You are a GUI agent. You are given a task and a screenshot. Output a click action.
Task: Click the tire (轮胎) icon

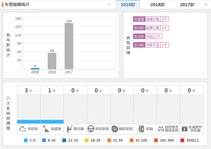pyautogui.click(x=141, y=129)
